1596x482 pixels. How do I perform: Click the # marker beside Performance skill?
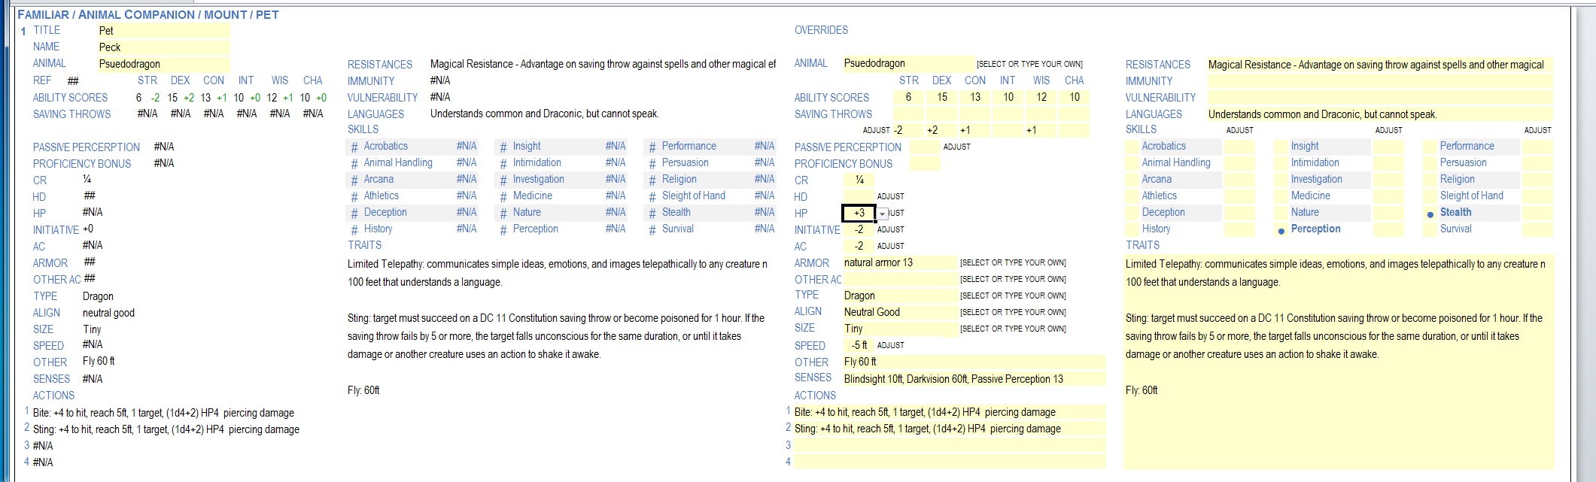(x=652, y=147)
